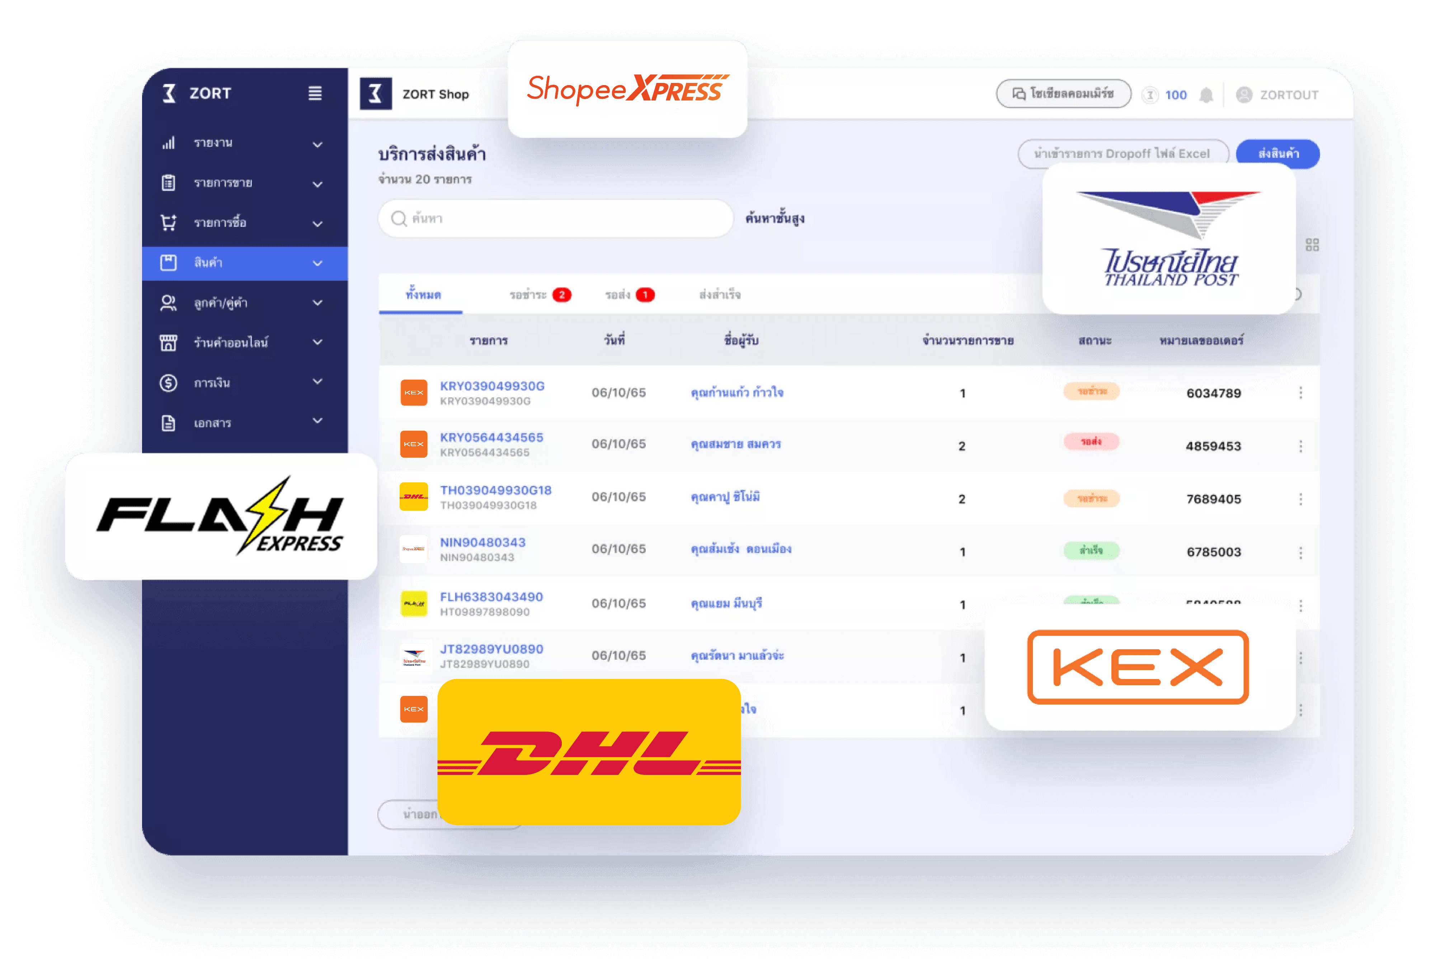
Task: Click the ZORT Shop logo icon
Action: coord(375,94)
